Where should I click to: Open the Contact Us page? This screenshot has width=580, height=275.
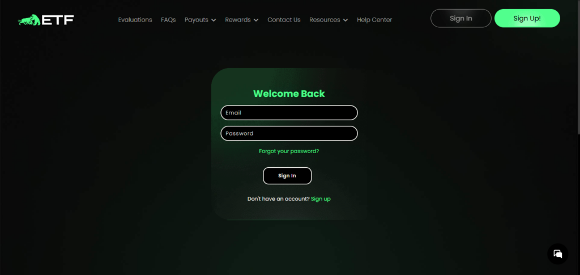(284, 20)
